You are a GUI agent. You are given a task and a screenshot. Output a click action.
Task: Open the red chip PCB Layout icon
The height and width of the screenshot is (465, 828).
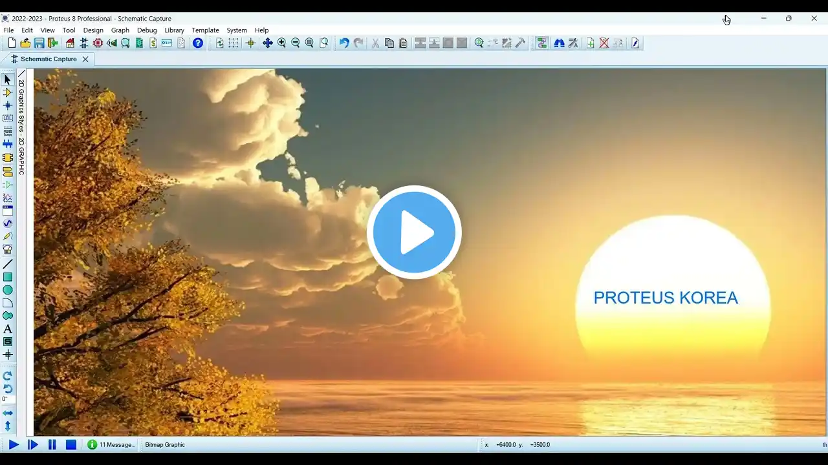click(x=98, y=43)
